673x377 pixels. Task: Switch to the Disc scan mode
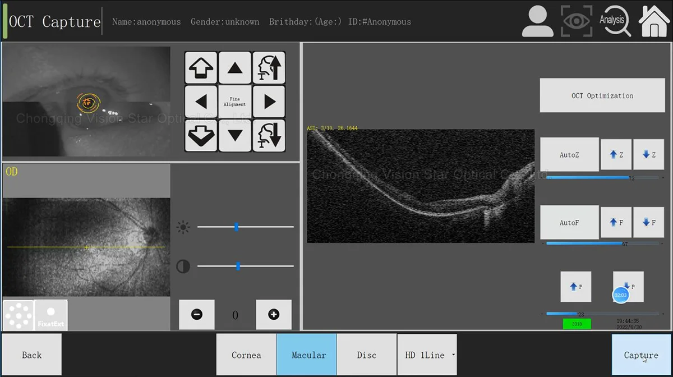point(367,355)
